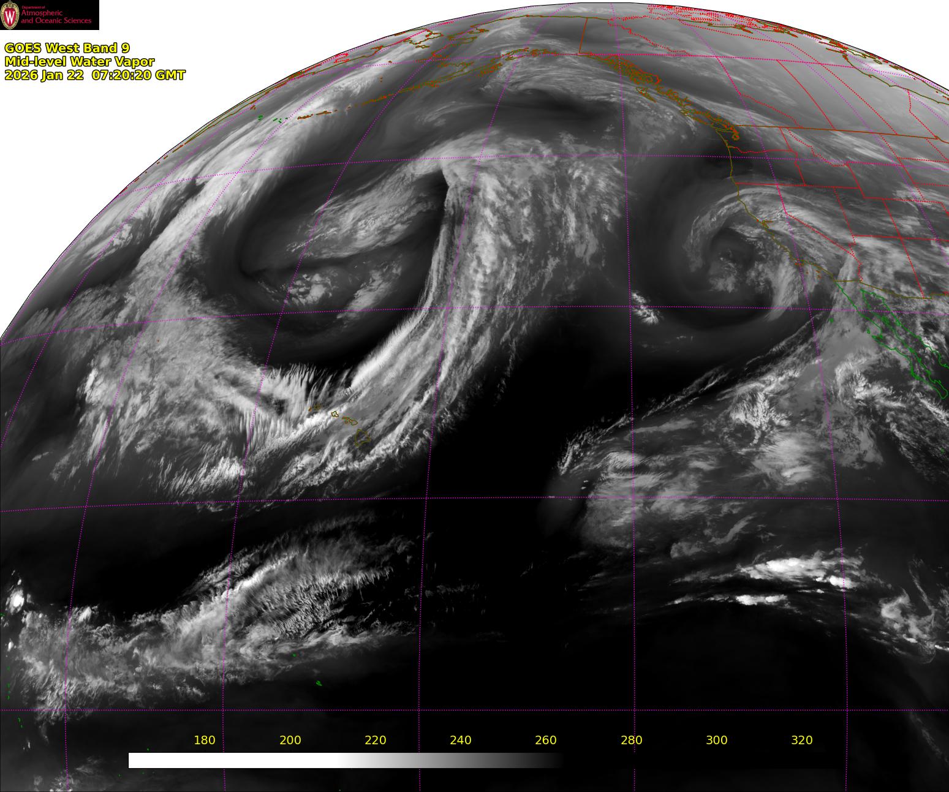
Task: Click the 180 label on the temperature scale
Action: pos(204,740)
